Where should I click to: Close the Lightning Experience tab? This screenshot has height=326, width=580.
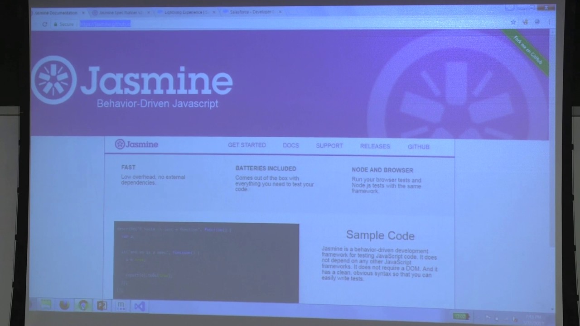tap(214, 12)
